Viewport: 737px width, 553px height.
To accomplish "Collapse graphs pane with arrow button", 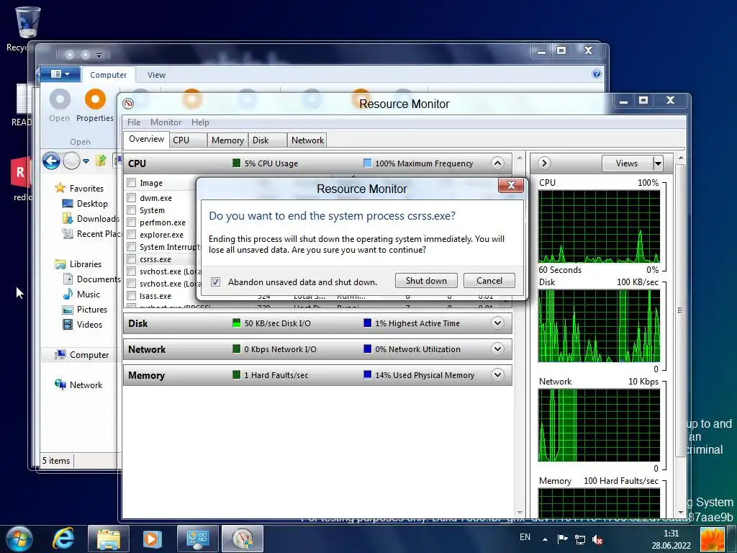I will click(x=544, y=163).
